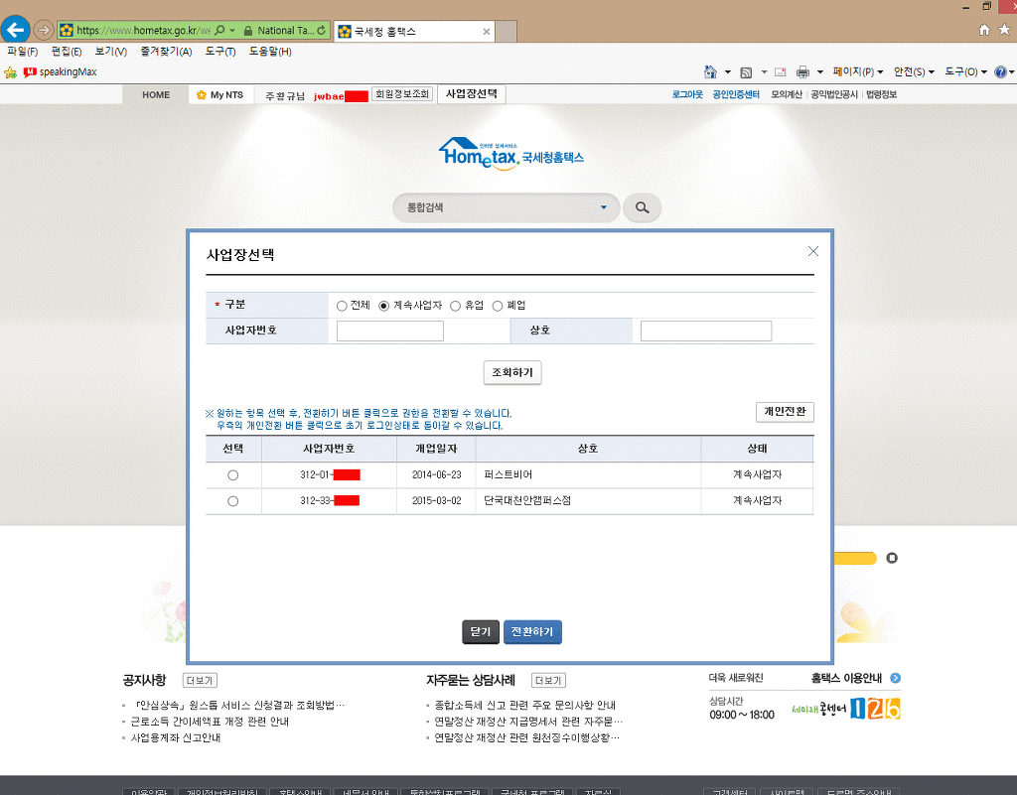Go to the HOME tab of Hometax

[x=156, y=94]
